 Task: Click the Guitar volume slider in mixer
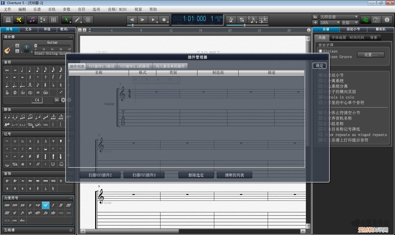[x=52, y=46]
